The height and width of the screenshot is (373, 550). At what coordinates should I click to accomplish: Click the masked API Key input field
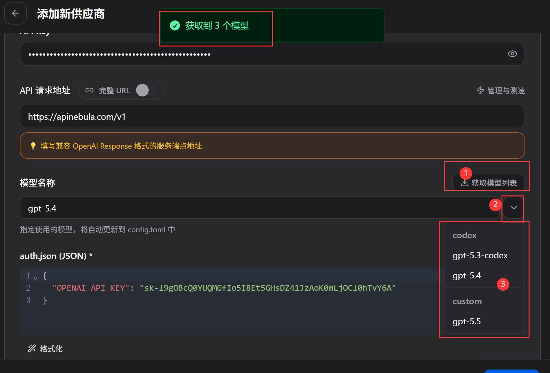click(x=272, y=54)
